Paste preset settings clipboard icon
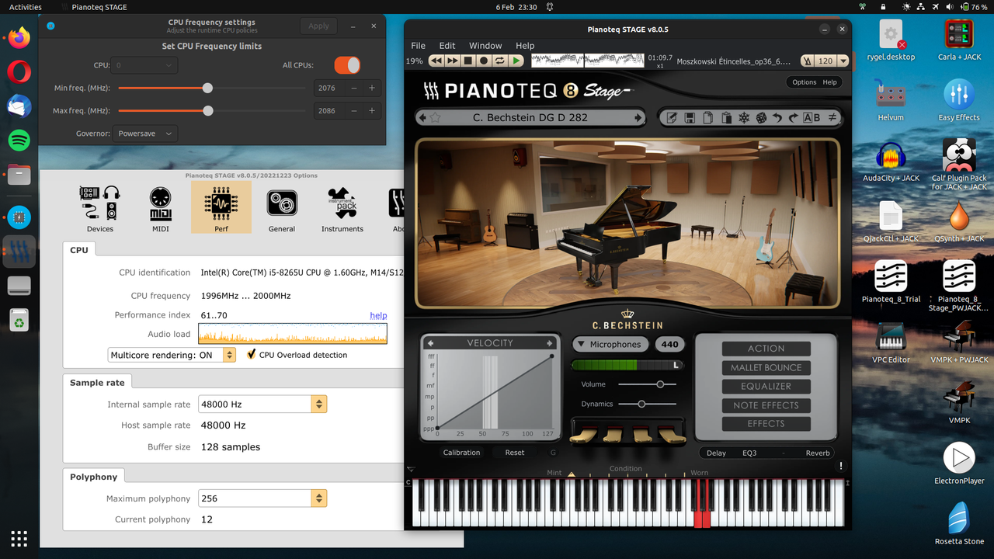Viewport: 994px width, 559px height. click(x=726, y=118)
